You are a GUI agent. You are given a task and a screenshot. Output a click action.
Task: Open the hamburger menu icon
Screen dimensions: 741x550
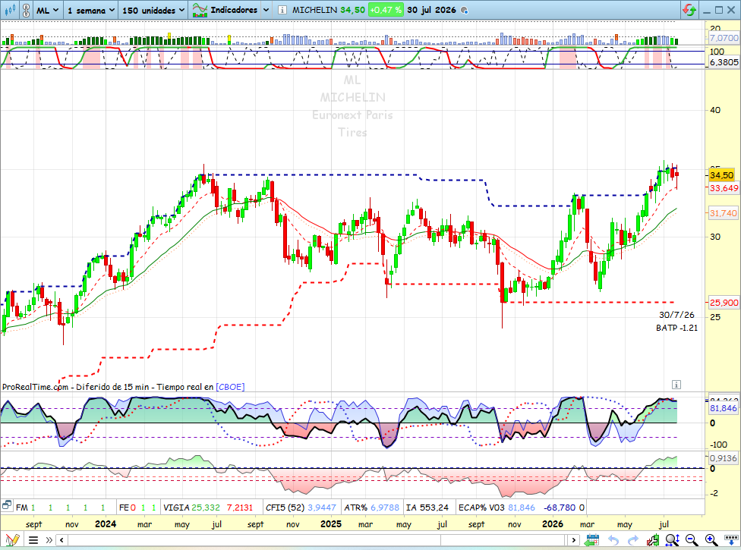point(33,539)
